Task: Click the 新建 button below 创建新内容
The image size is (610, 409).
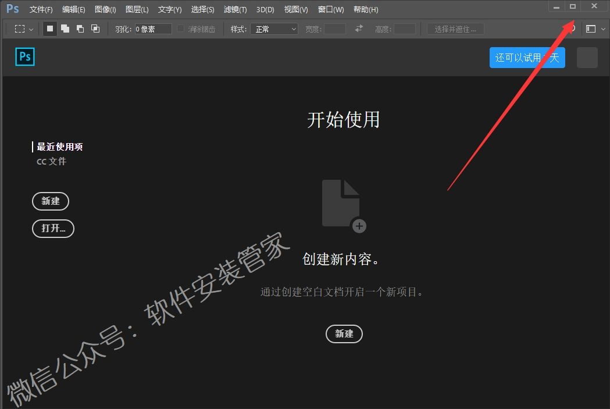Action: click(x=344, y=333)
